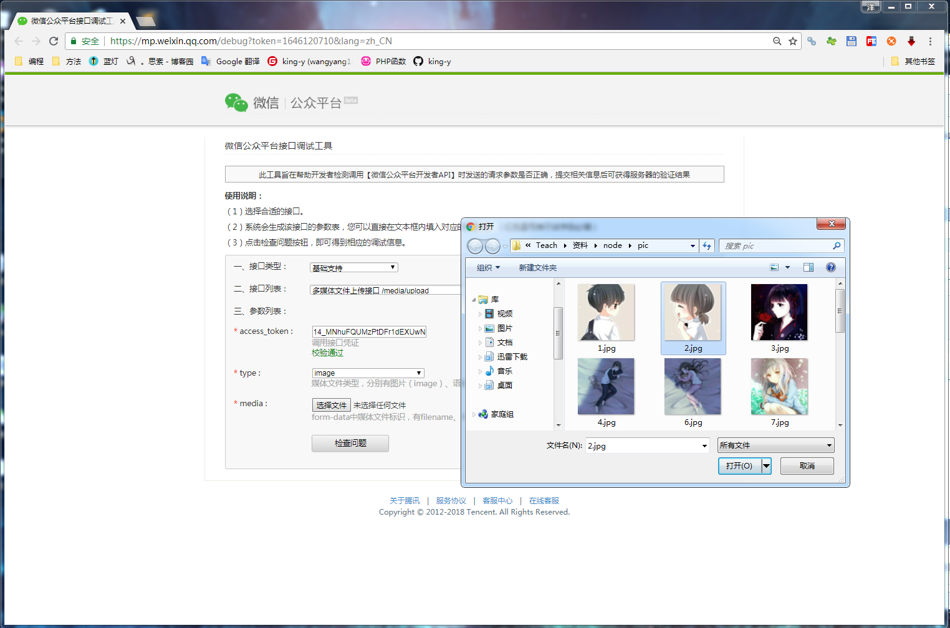Collapse the 库 tree node
Image resolution: width=950 pixels, height=628 pixels.
474,300
